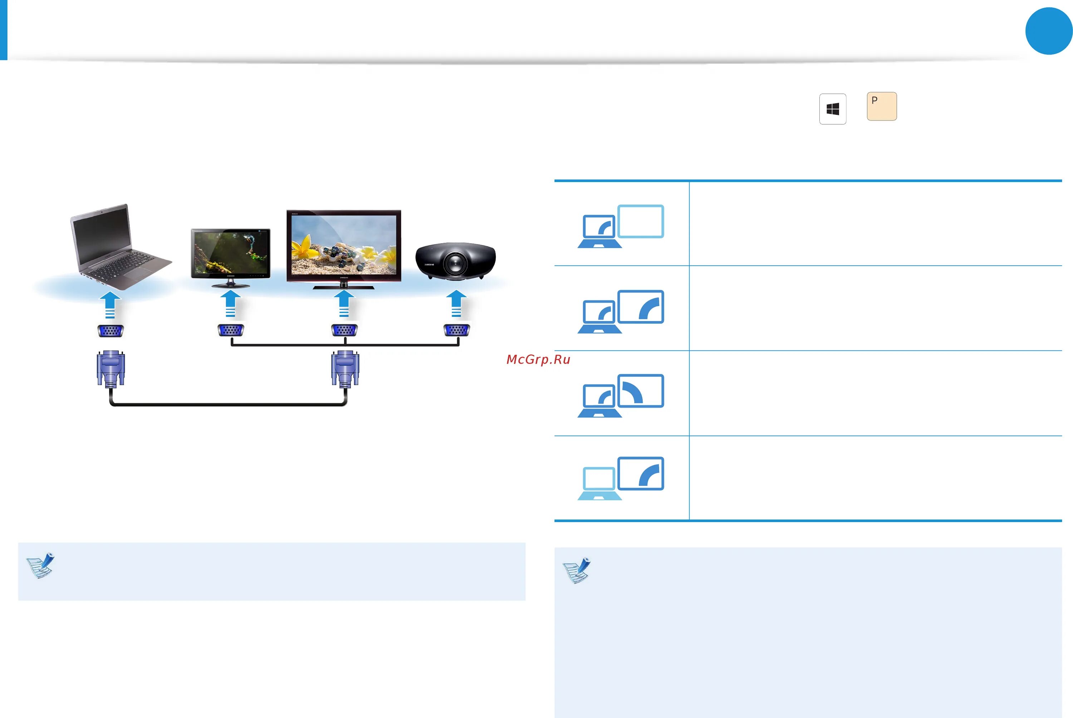
Task: Click the VGA port below the monitor
Action: pyautogui.click(x=230, y=330)
